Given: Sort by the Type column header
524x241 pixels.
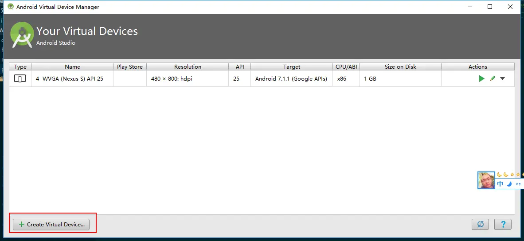Looking at the screenshot, I should tap(20, 67).
